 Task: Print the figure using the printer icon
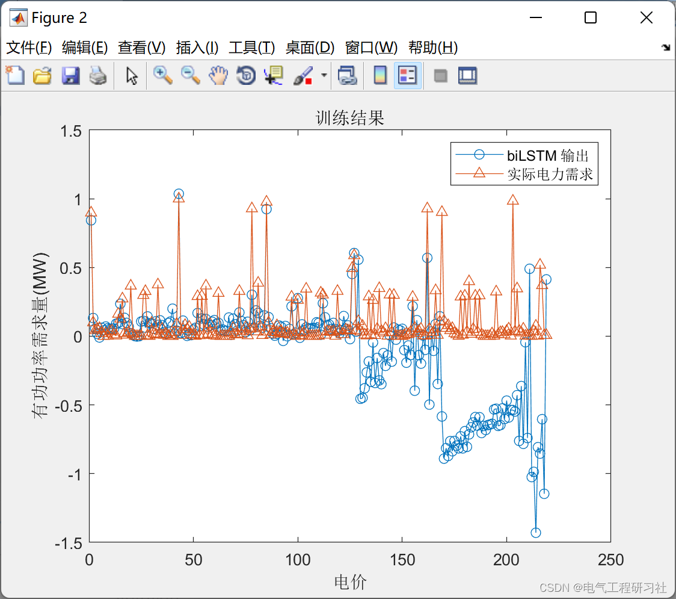(98, 75)
